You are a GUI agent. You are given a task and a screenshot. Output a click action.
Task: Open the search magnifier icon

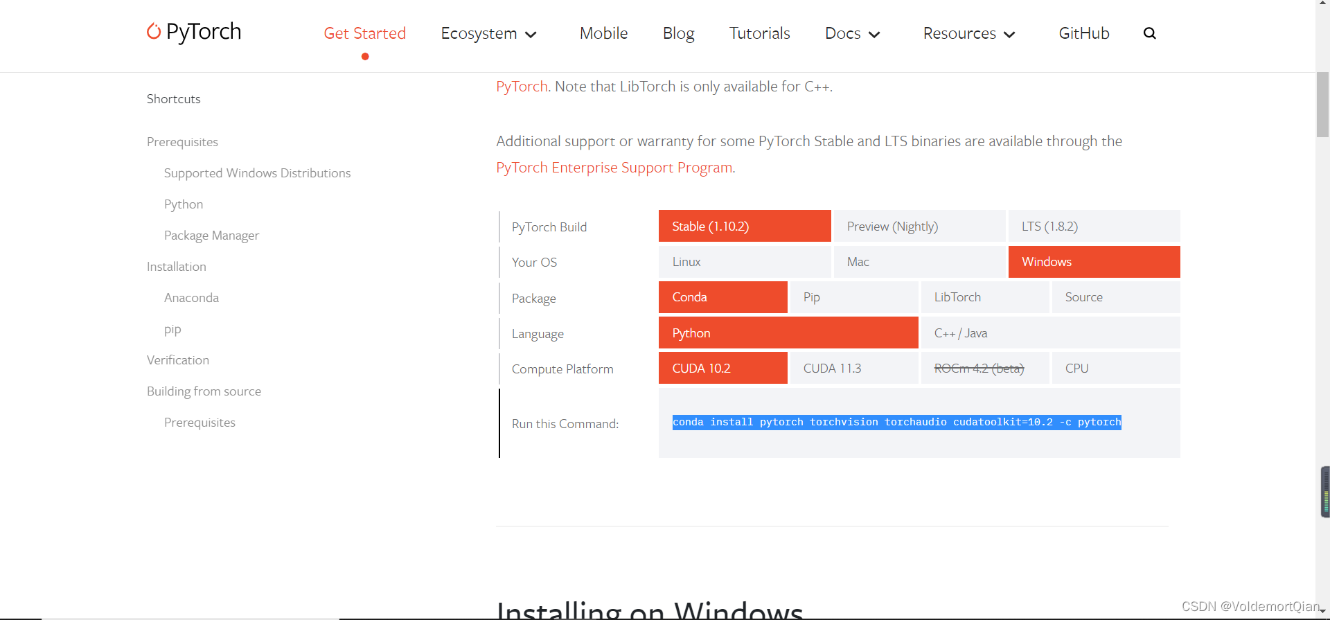pos(1150,33)
